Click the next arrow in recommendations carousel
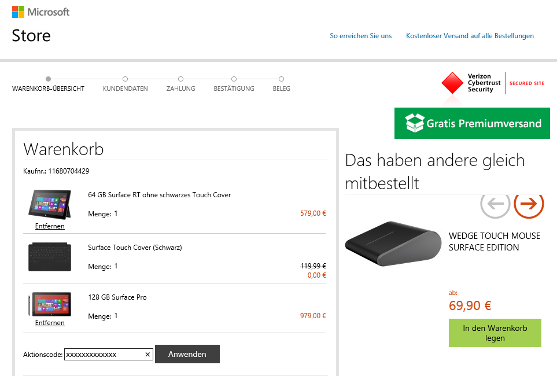 [x=529, y=204]
